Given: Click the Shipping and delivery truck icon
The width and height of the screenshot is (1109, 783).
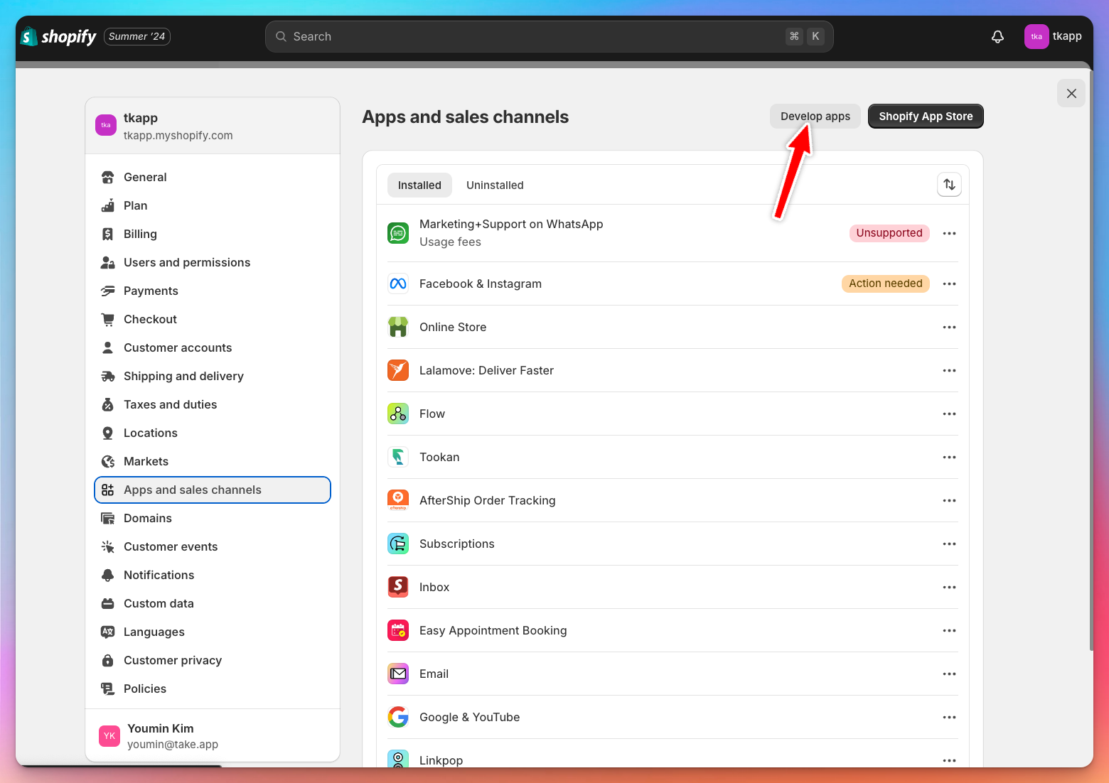Looking at the screenshot, I should (x=108, y=376).
